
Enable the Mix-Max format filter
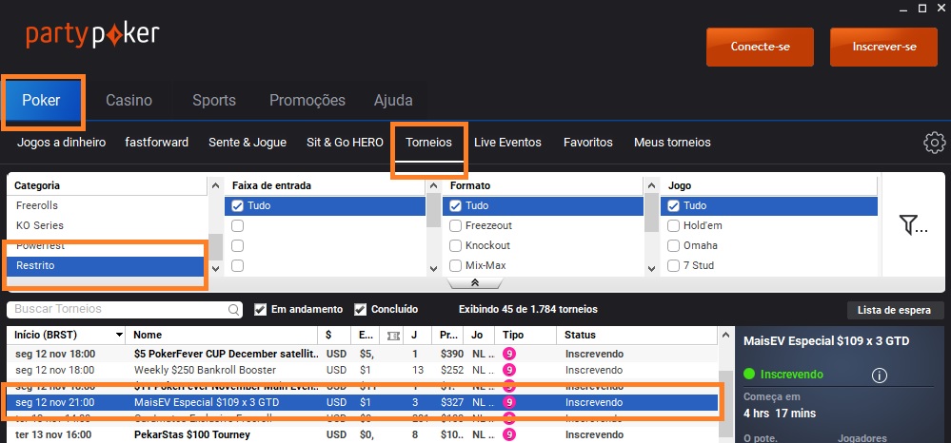point(455,265)
